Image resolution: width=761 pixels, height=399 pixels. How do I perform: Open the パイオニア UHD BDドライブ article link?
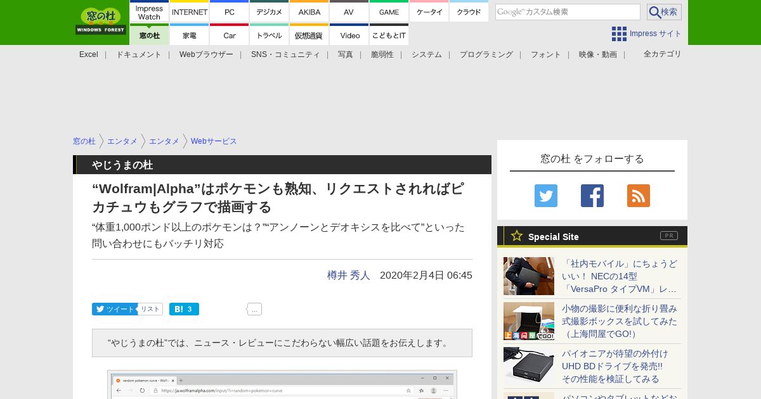[x=615, y=366]
